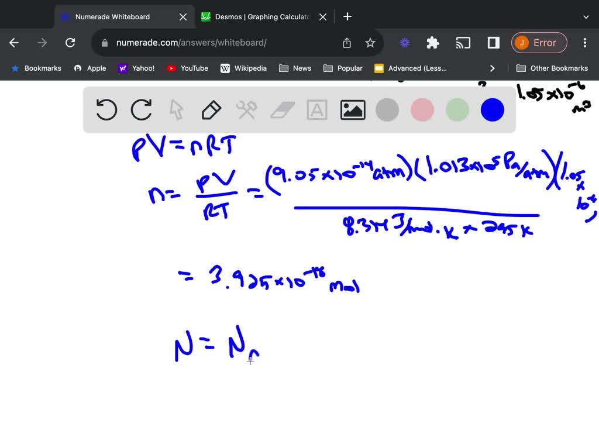Viewport: 599px width, 434px height.
Task: Select the crossed-tools shapes icon
Action: point(246,109)
